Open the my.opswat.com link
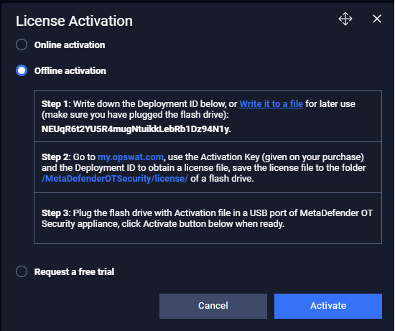 click(x=131, y=157)
